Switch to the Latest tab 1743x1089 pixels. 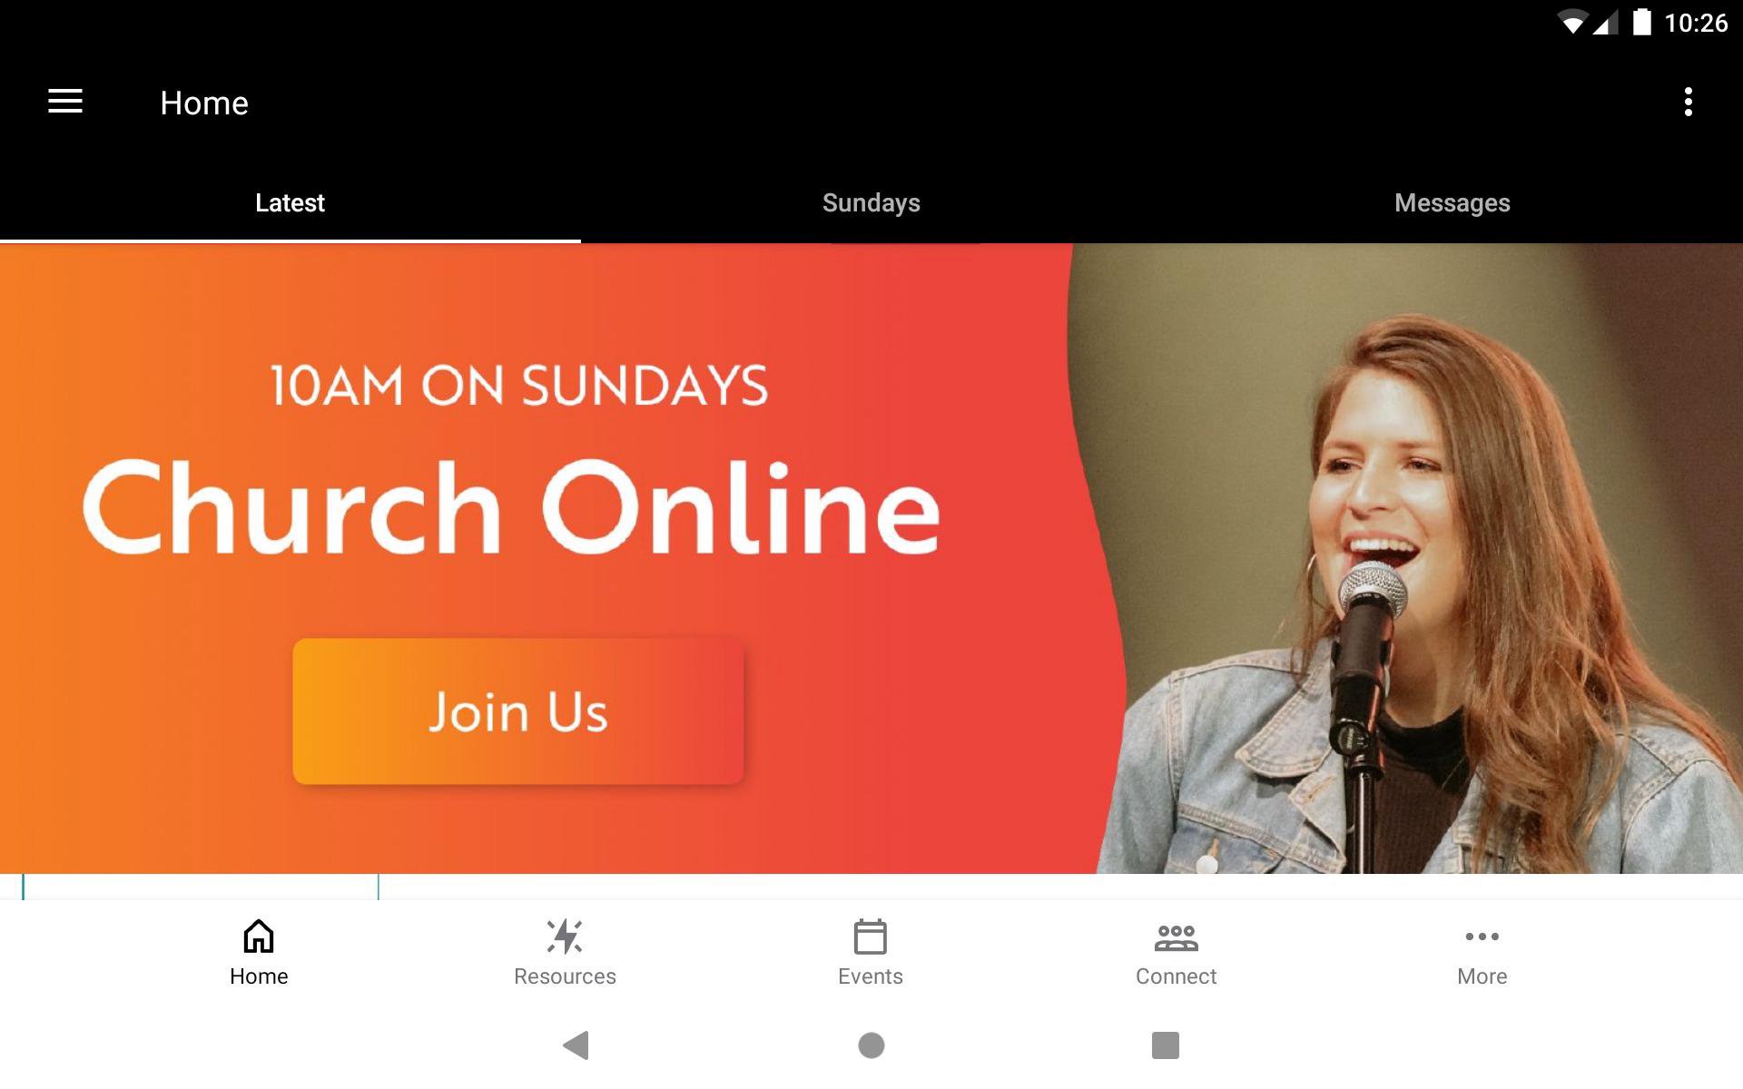coord(290,202)
